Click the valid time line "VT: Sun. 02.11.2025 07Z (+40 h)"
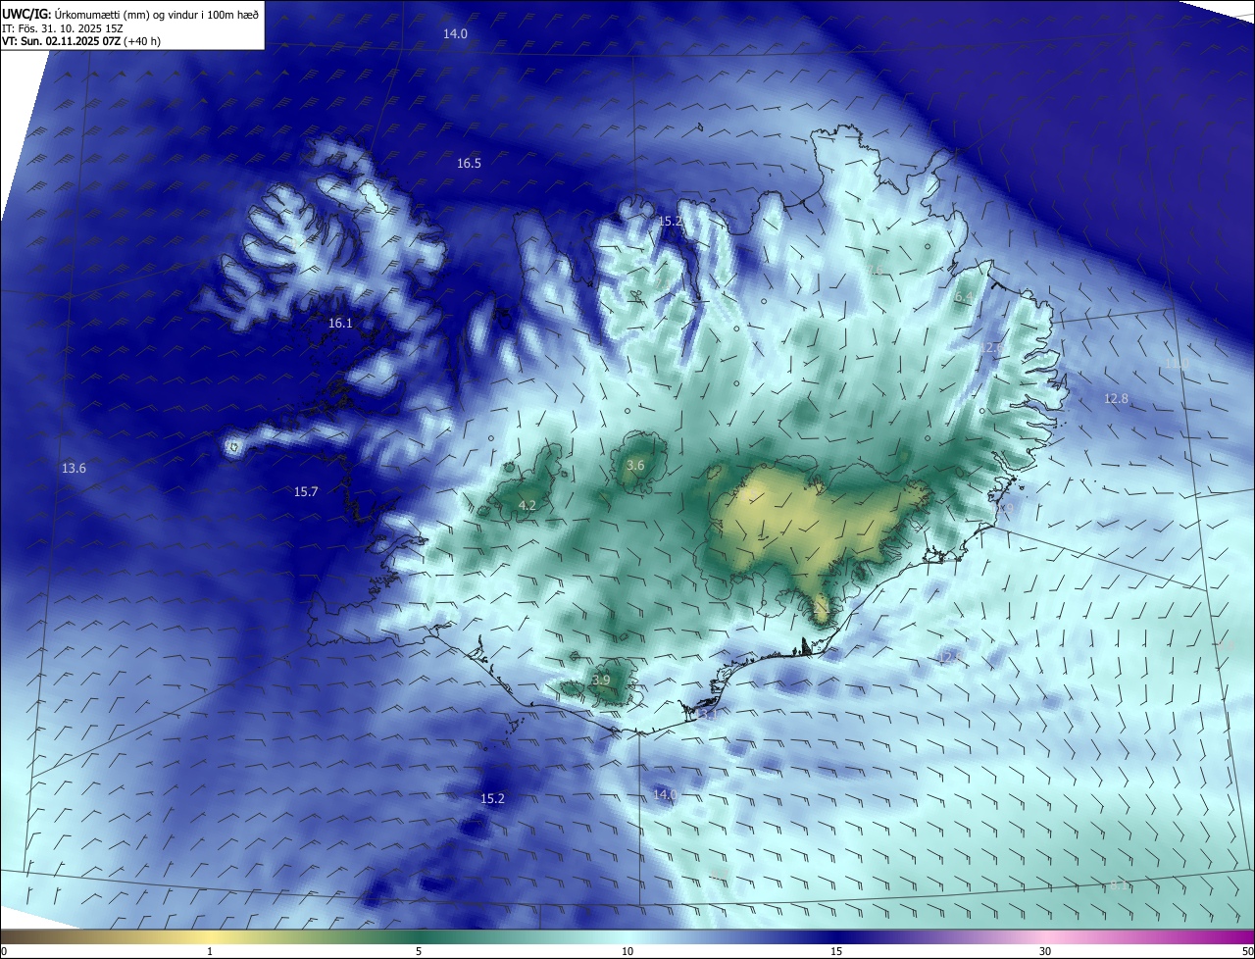 click(x=81, y=41)
